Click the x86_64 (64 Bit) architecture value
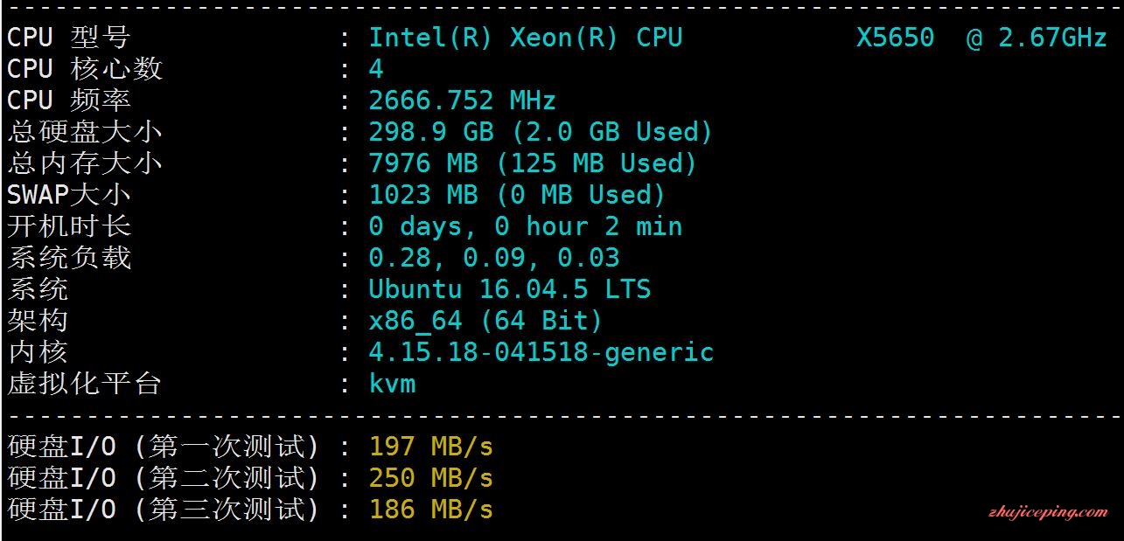 tap(485, 321)
